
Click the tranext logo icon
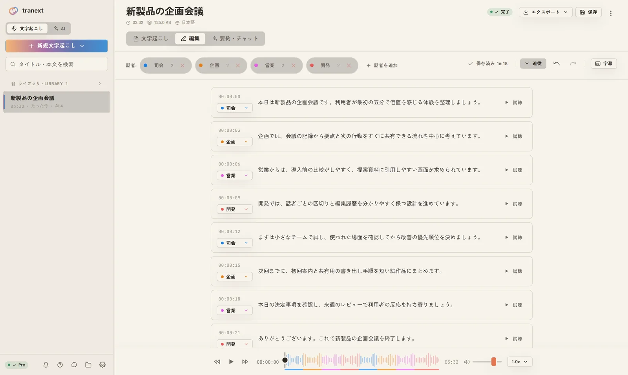pyautogui.click(x=13, y=11)
